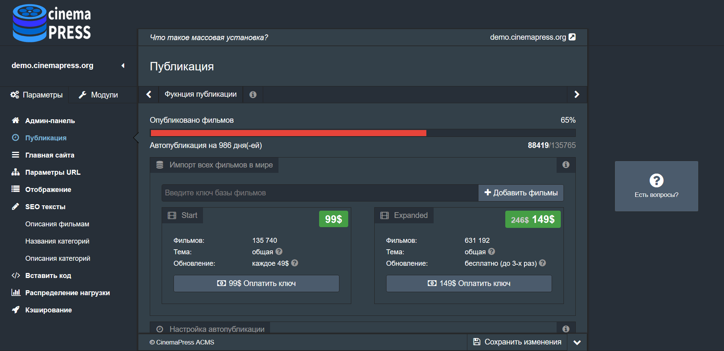Open Параметры URL in the sidebar

[x=52, y=172]
